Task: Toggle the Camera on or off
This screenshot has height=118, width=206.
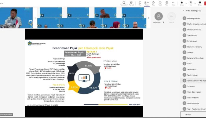Action: click(182, 3)
